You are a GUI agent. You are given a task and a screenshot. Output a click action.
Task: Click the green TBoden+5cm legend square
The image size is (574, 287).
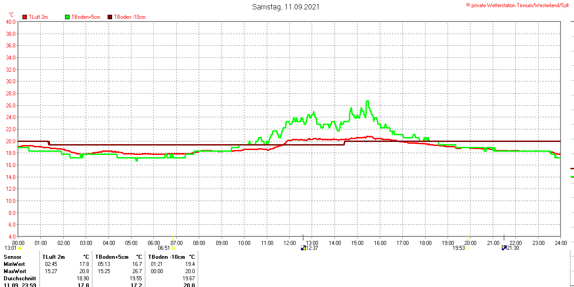[67, 17]
